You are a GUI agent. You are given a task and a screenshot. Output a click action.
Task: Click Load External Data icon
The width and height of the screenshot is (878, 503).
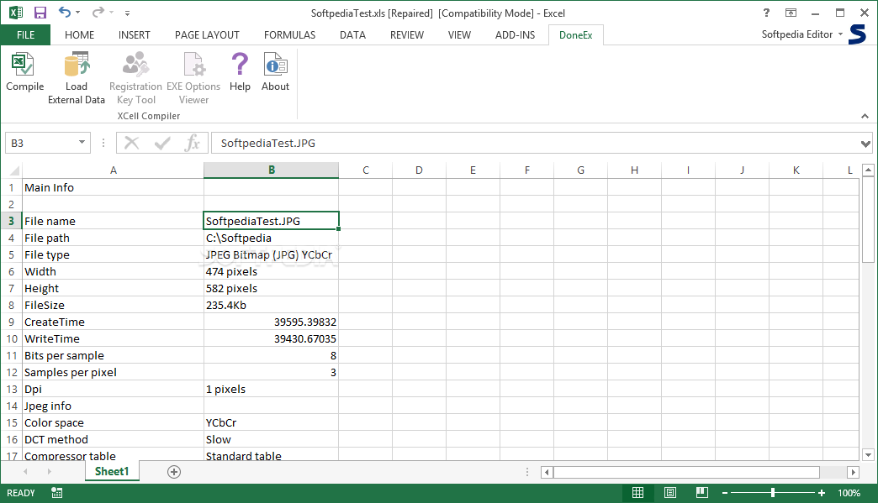pyautogui.click(x=77, y=65)
